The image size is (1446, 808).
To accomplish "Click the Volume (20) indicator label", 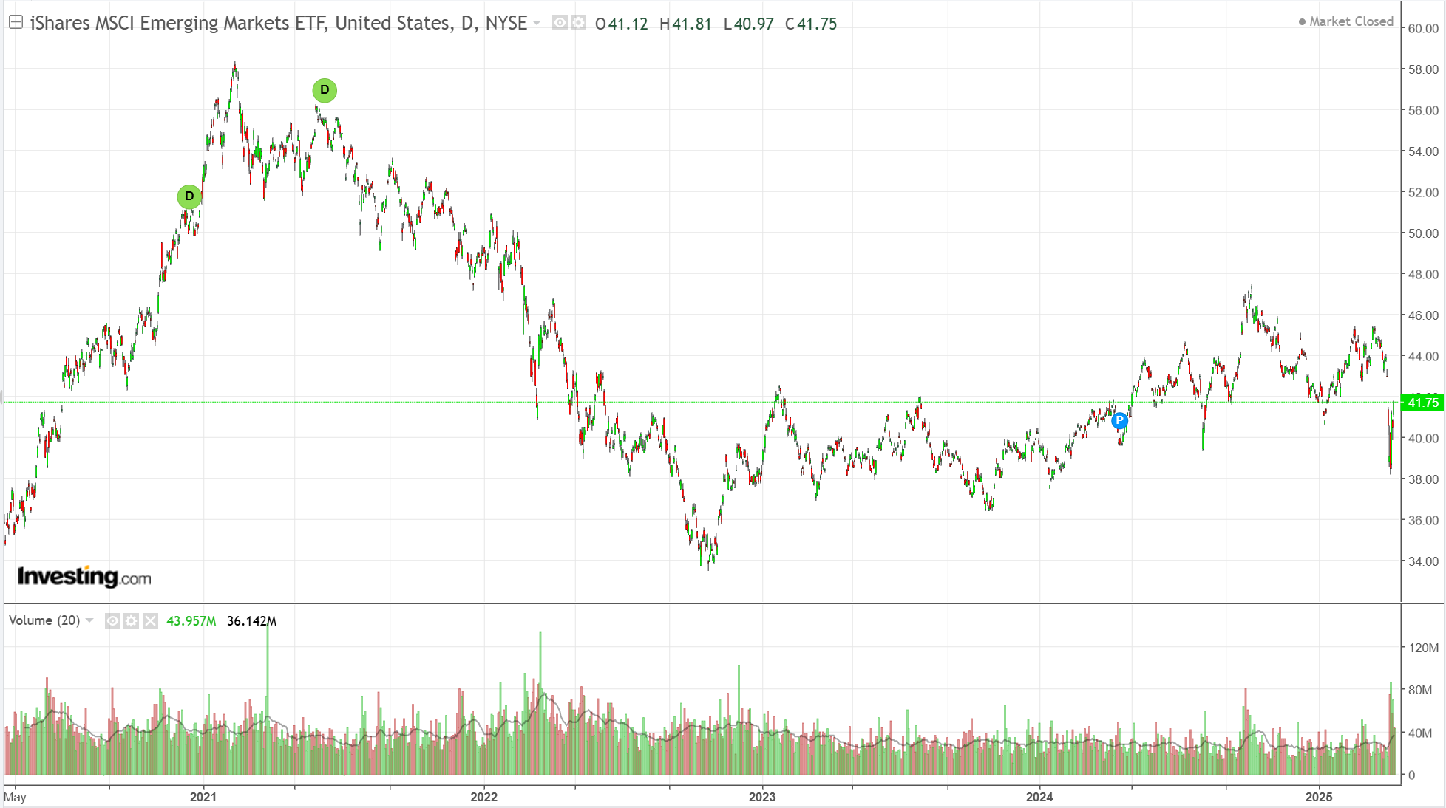I will tap(44, 620).
